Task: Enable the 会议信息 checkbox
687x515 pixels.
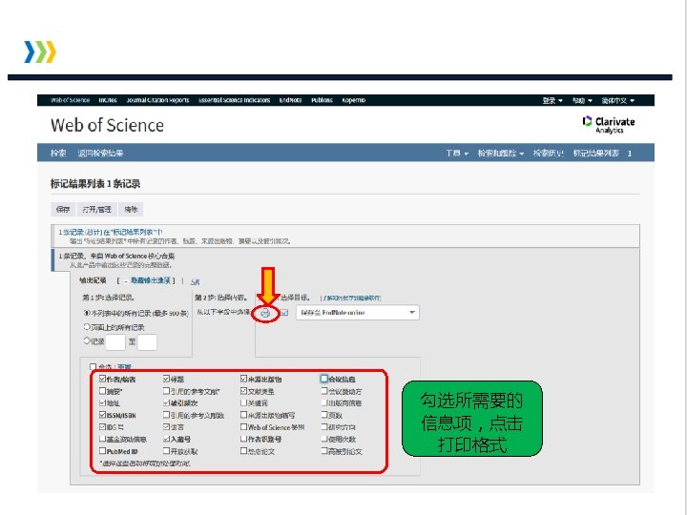Action: pos(324,379)
